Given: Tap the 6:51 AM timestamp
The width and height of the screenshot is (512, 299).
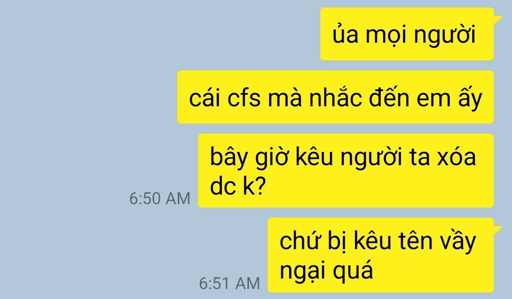Looking at the screenshot, I should click(x=229, y=283).
